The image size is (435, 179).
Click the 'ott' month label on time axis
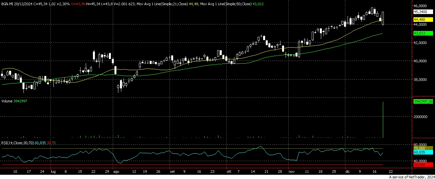click(229, 171)
